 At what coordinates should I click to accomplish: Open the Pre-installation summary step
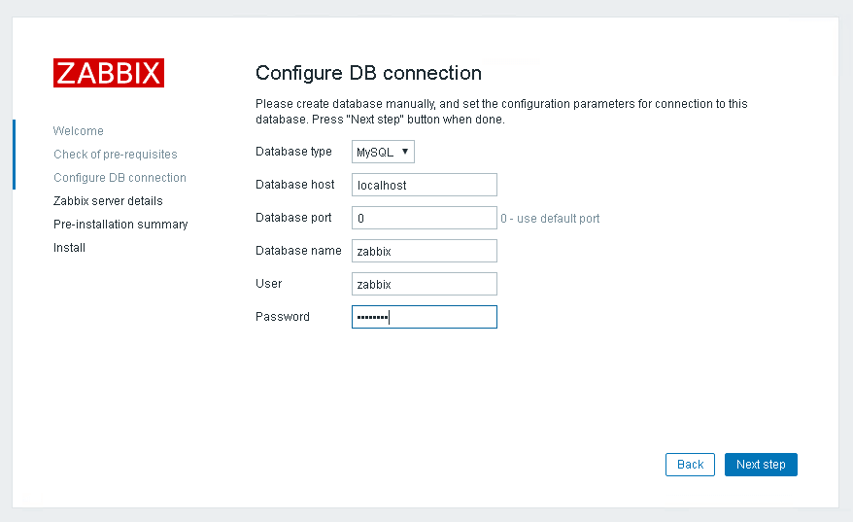coord(120,225)
